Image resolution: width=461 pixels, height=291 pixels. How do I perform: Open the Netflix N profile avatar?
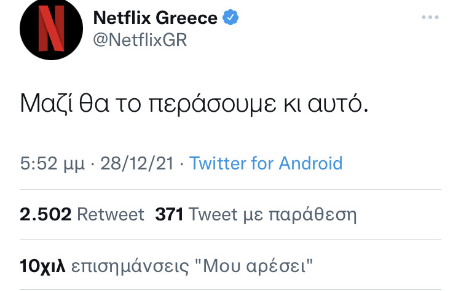tap(51, 28)
